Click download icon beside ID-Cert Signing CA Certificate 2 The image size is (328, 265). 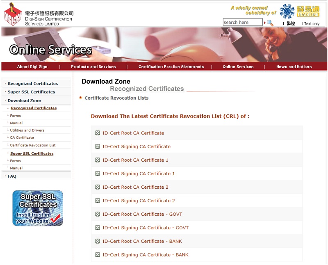97,201
